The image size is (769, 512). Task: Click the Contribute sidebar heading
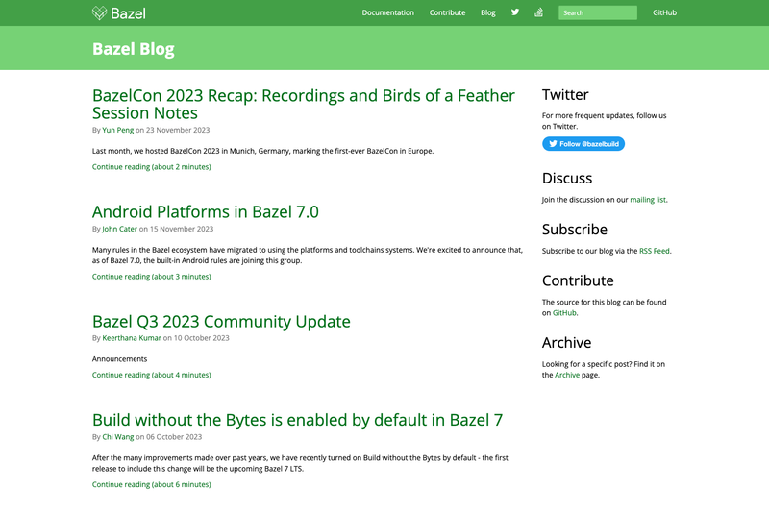pyautogui.click(x=578, y=280)
